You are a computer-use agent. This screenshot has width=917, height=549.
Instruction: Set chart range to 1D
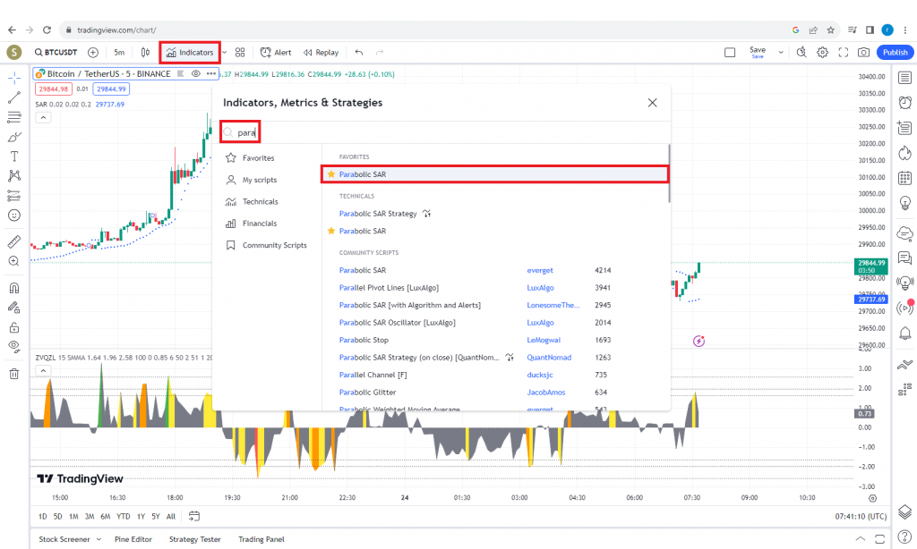[43, 516]
